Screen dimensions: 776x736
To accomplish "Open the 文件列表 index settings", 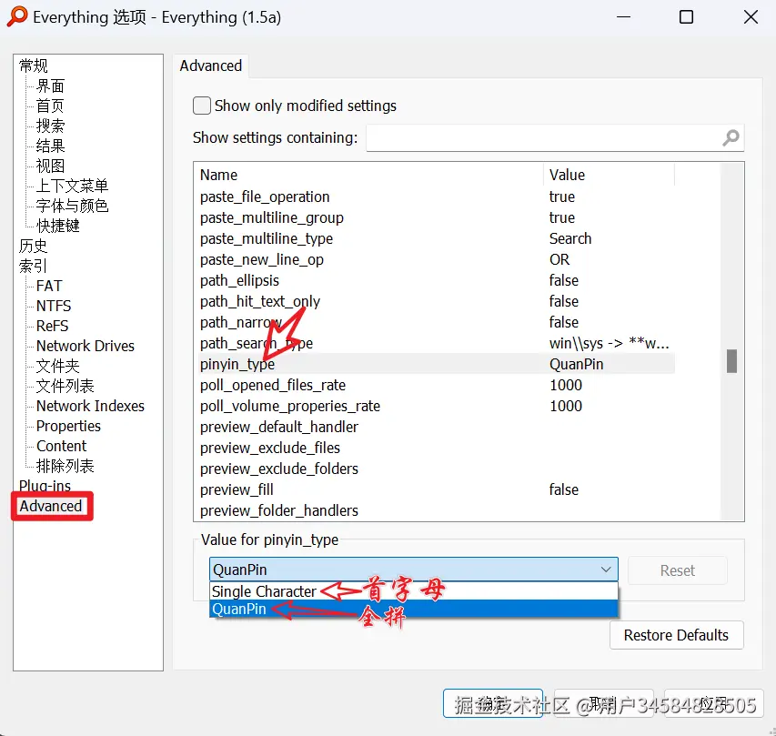I will coord(65,386).
